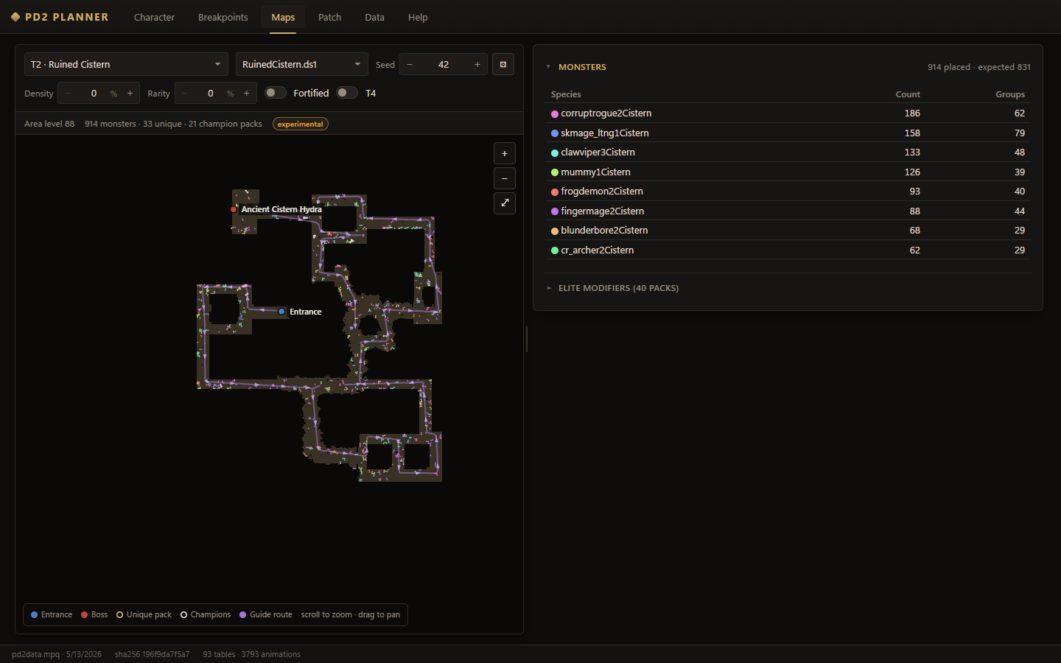Open the T2 Ruined Cistern map dropdown
Screen dimensions: 1061x663
126,64
